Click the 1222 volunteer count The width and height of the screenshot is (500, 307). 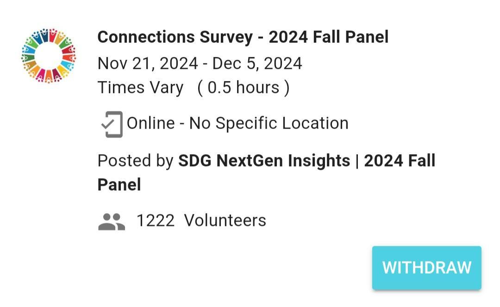pyautogui.click(x=155, y=220)
